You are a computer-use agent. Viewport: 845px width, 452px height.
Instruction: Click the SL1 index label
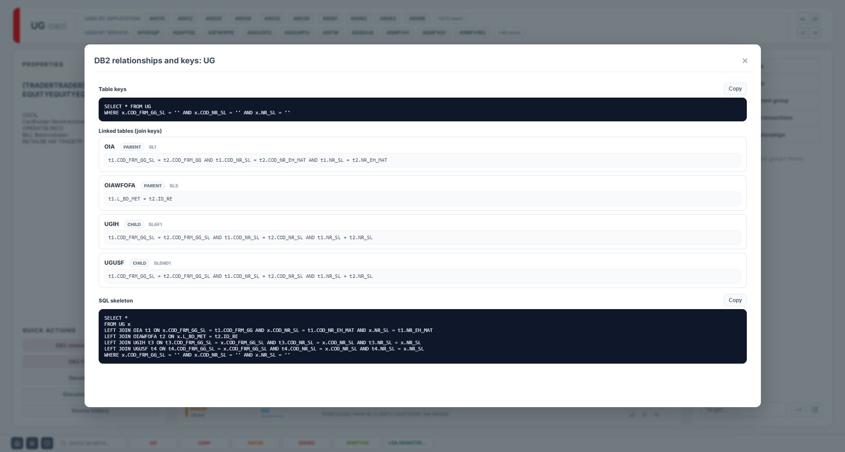(x=152, y=147)
